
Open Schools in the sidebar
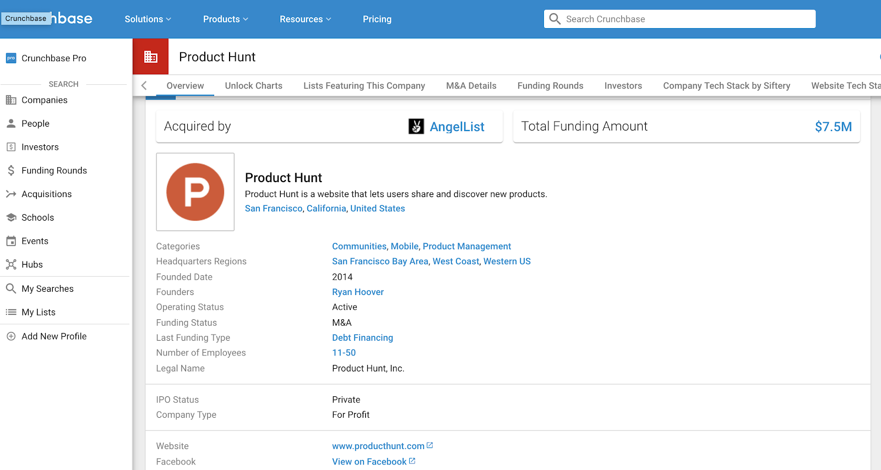(x=37, y=217)
